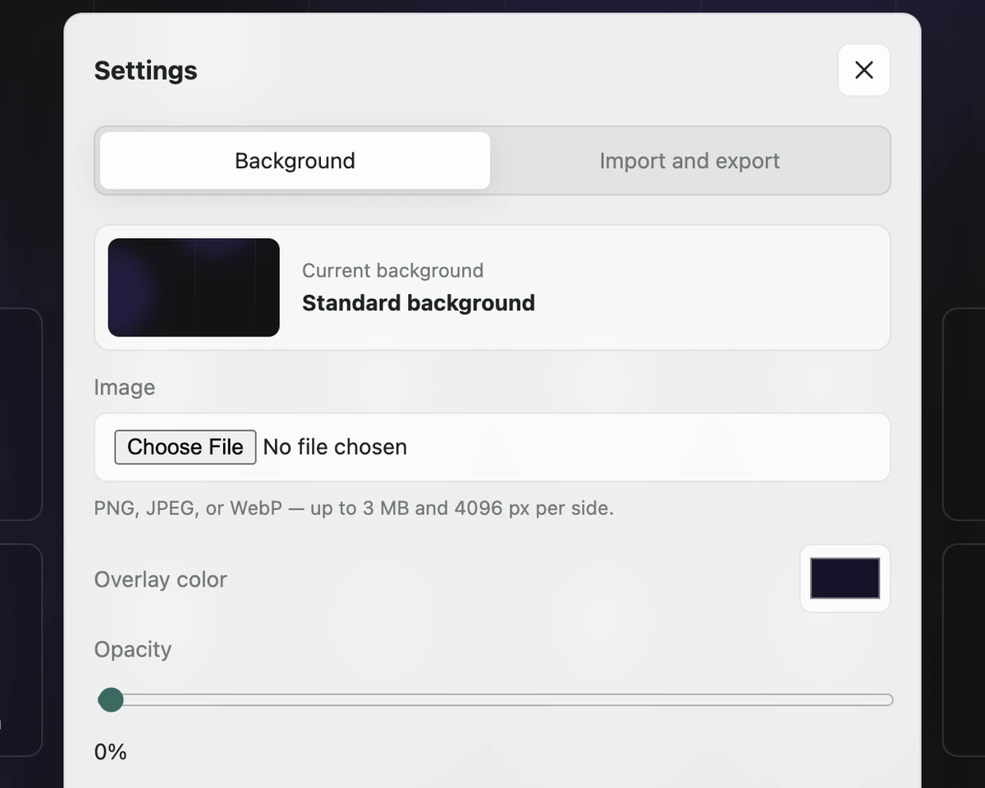This screenshot has width=985, height=788.
Task: Close the Settings dialog with the X
Action: (864, 70)
